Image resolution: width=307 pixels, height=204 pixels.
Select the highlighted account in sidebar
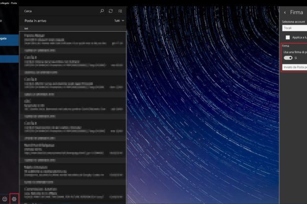tap(10, 40)
